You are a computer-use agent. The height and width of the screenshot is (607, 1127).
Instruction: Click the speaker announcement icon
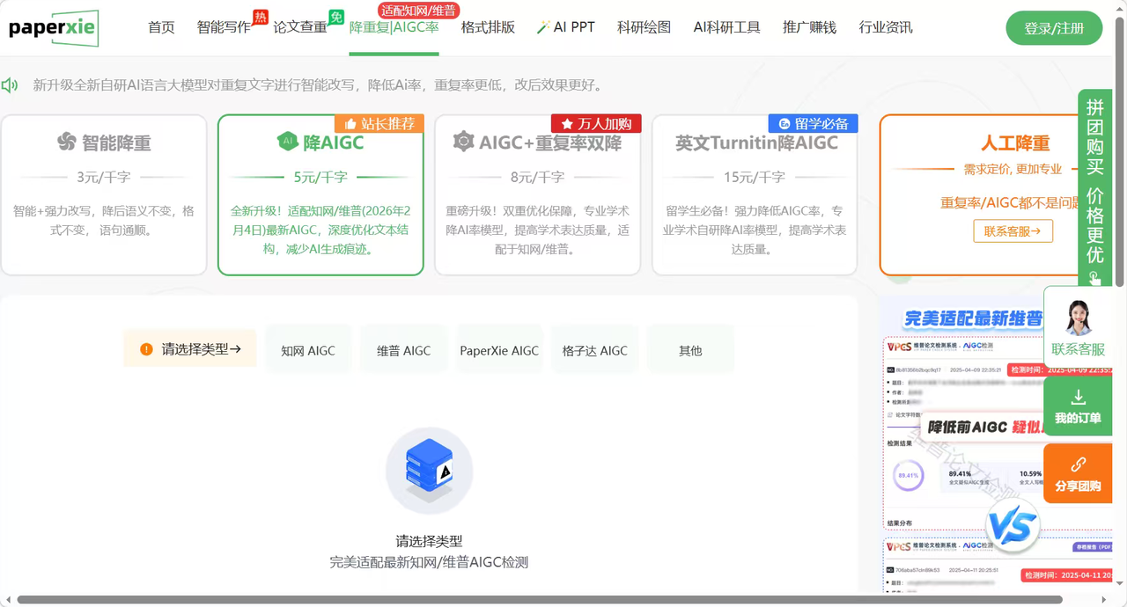(x=10, y=85)
